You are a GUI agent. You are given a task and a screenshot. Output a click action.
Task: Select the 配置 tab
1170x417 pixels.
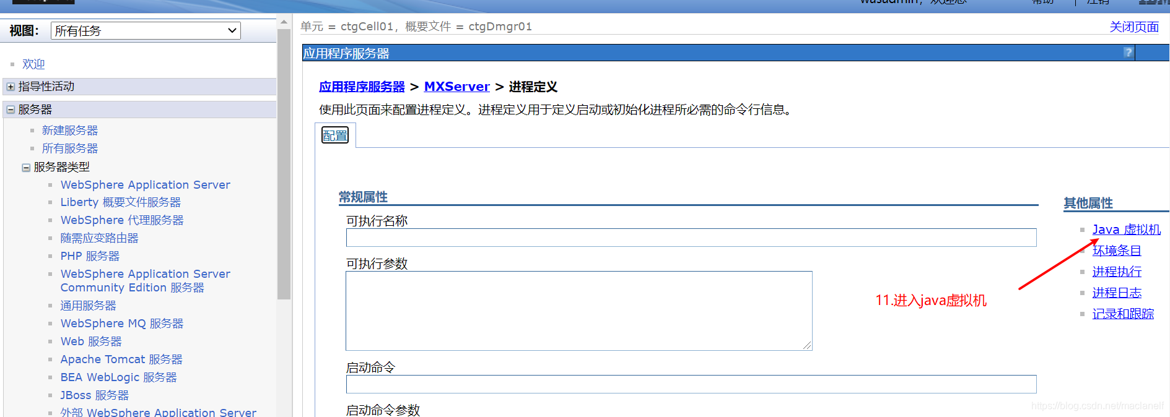(x=335, y=135)
